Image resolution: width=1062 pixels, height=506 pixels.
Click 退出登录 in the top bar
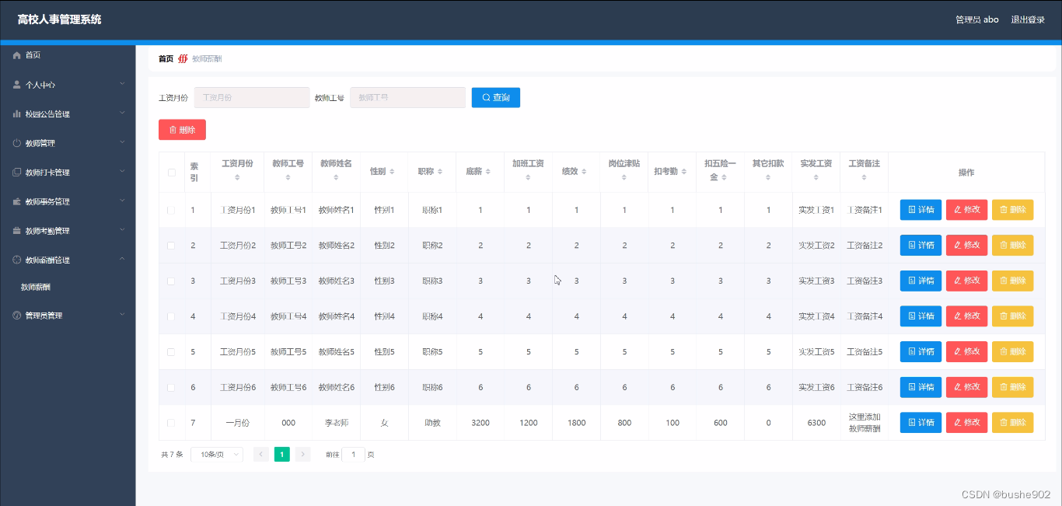(1028, 19)
